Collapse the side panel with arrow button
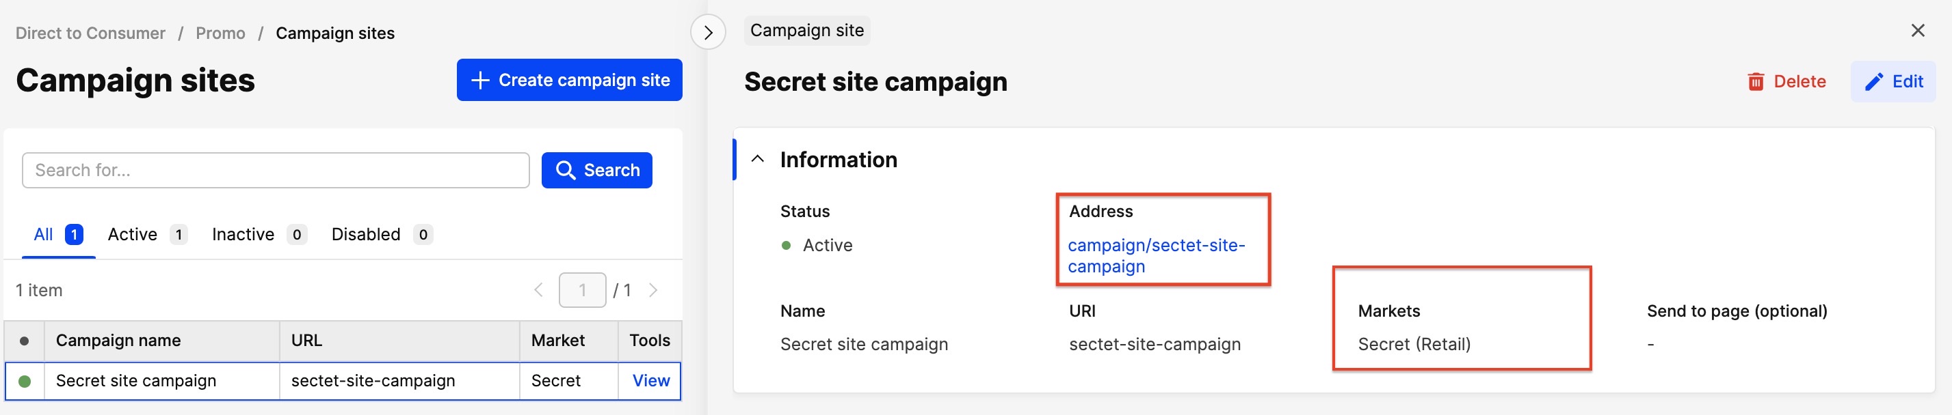This screenshot has height=415, width=1952. pos(708,33)
